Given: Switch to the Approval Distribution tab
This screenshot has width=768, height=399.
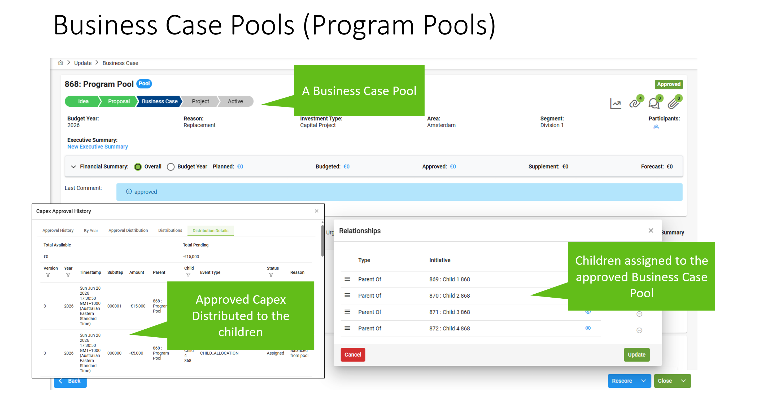Looking at the screenshot, I should point(128,230).
